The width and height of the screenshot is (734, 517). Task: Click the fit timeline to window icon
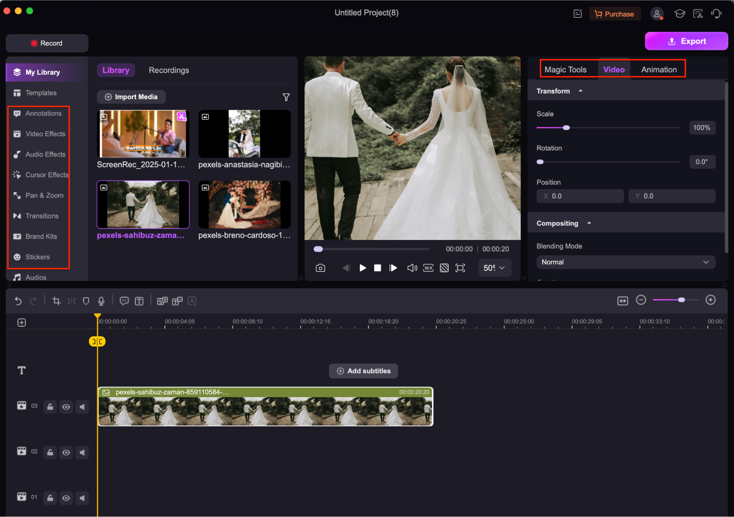pos(623,301)
